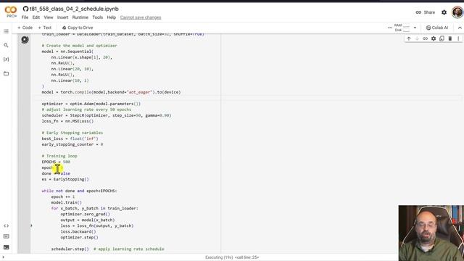The height and width of the screenshot is (261, 464).
Task: Click the 'model.train()' line
Action: pos(66,203)
